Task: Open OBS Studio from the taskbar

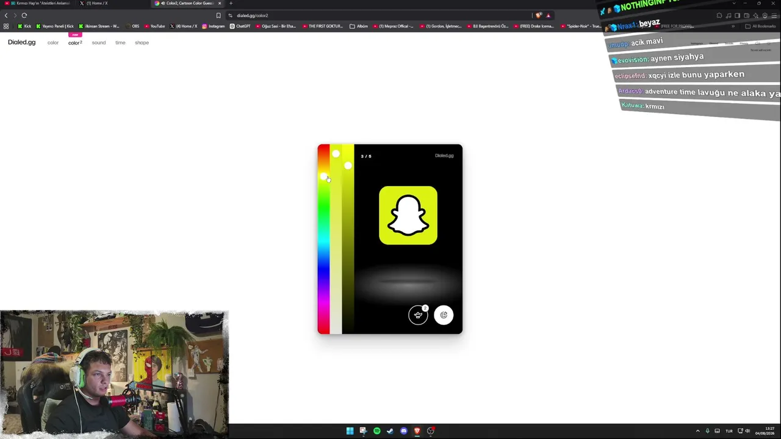Action: tap(430, 431)
